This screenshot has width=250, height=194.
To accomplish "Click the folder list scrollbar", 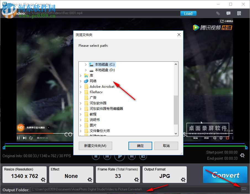I will coord(176,108).
